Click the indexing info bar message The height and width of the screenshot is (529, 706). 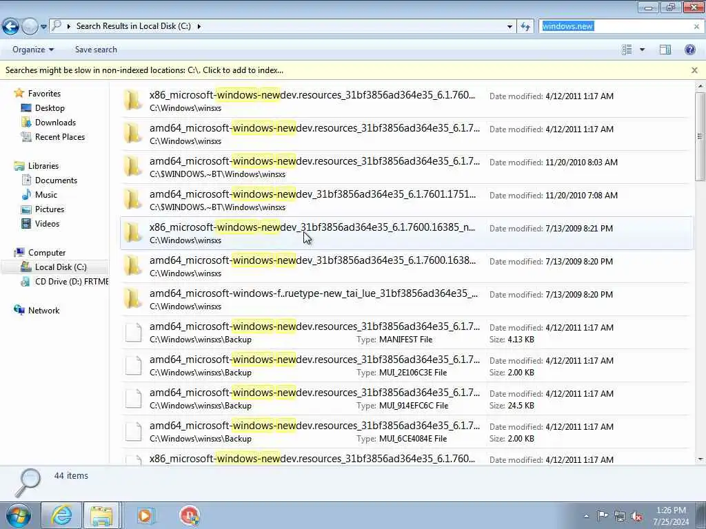[144, 70]
